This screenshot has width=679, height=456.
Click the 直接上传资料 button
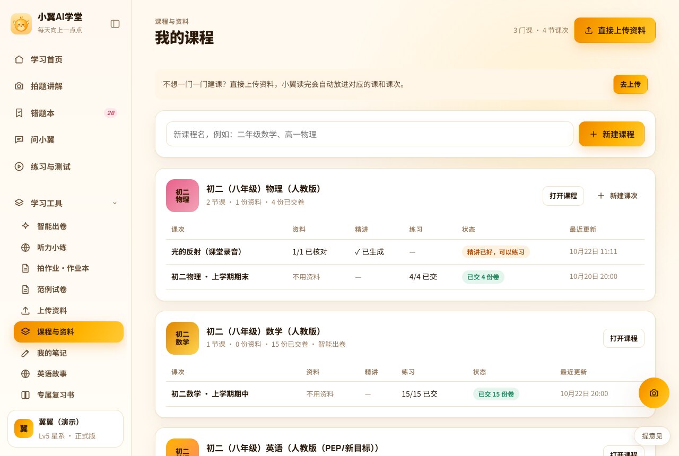point(615,30)
